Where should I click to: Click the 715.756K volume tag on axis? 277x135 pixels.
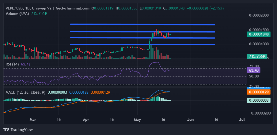pos(257,56)
